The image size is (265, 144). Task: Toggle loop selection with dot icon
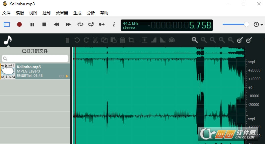coord(91,24)
